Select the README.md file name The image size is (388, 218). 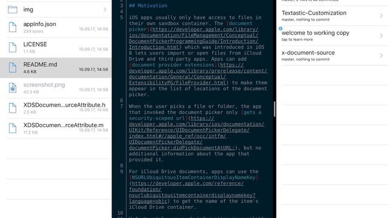point(40,65)
